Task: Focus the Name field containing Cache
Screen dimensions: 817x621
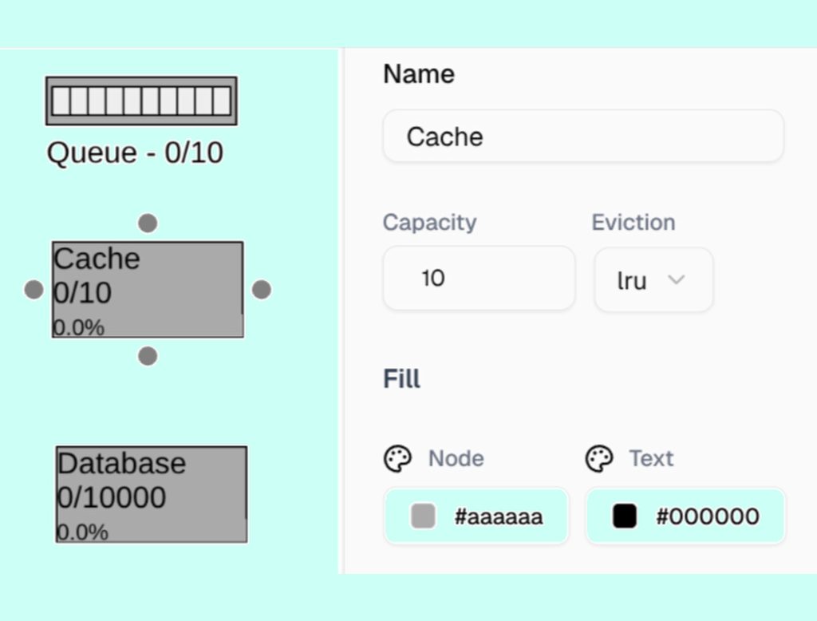Action: click(x=582, y=136)
